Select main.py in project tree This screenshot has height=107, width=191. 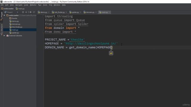(x=15, y=30)
